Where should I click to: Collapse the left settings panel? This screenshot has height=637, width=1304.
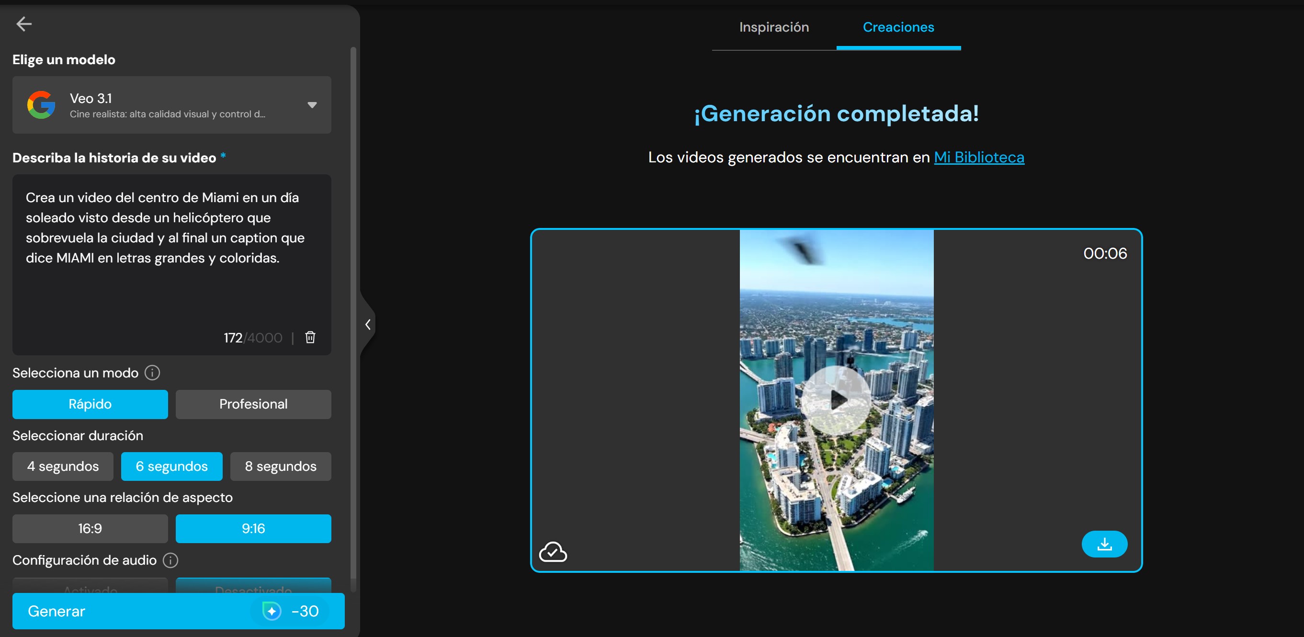(368, 324)
